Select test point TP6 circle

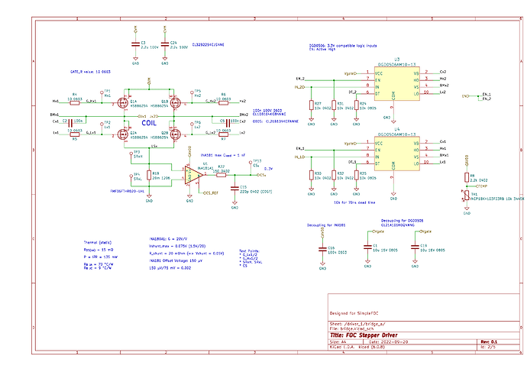192,124
